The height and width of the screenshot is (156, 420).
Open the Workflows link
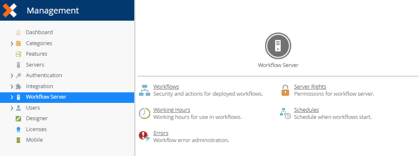click(166, 87)
